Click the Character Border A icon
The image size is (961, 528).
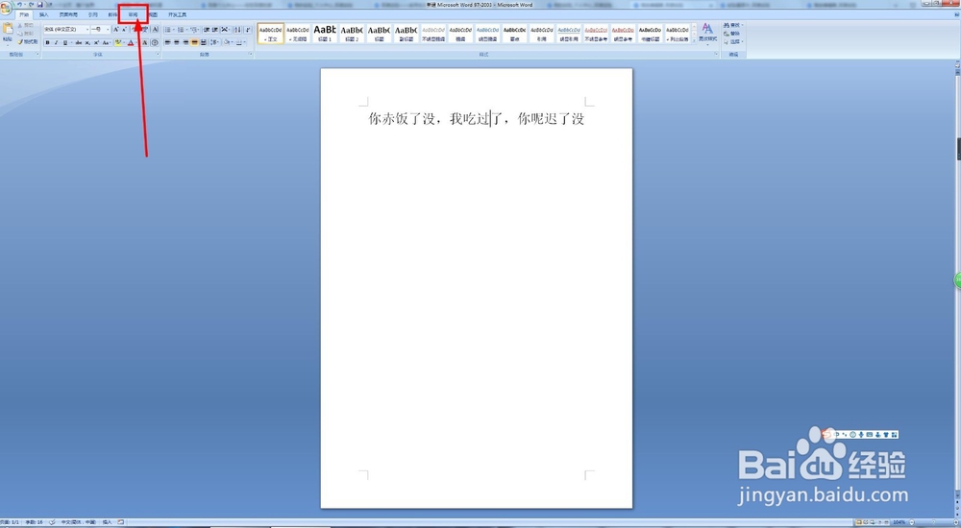(155, 30)
